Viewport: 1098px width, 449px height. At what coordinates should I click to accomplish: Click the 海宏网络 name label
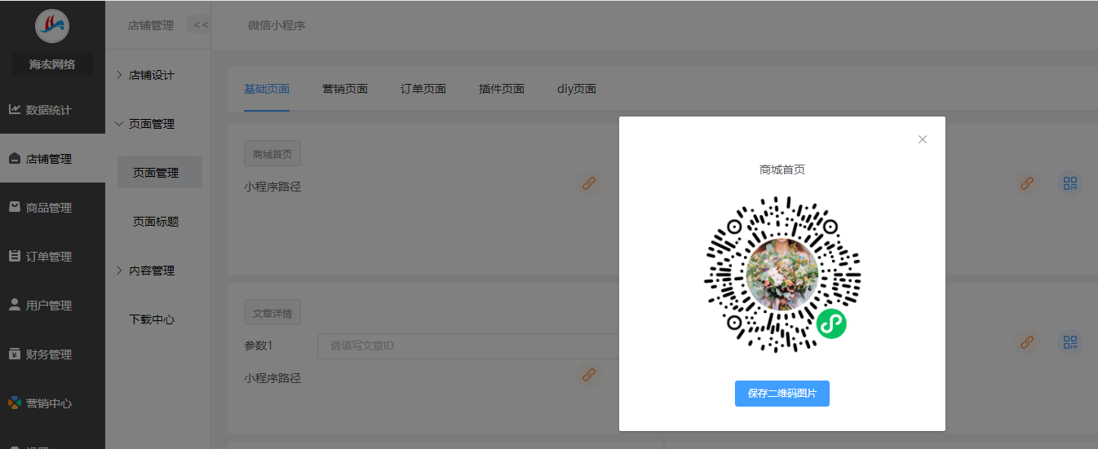pyautogui.click(x=52, y=64)
